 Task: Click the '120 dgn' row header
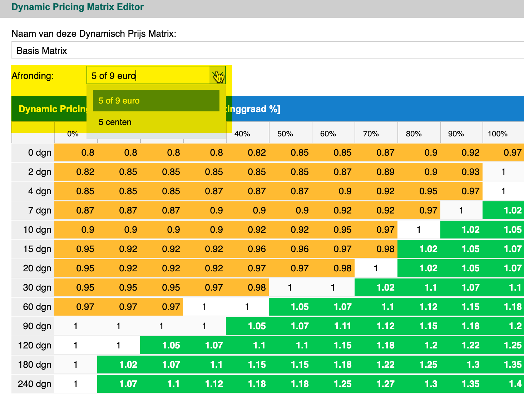pyautogui.click(x=33, y=345)
